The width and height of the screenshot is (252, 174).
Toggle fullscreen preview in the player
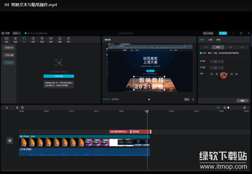pyautogui.click(x=193, y=99)
